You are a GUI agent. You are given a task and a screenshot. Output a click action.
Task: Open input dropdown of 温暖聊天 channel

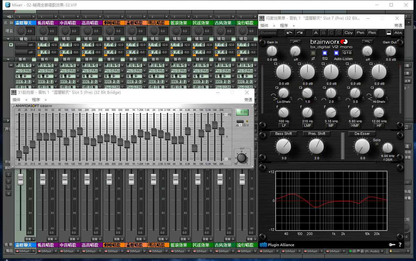[33, 17]
